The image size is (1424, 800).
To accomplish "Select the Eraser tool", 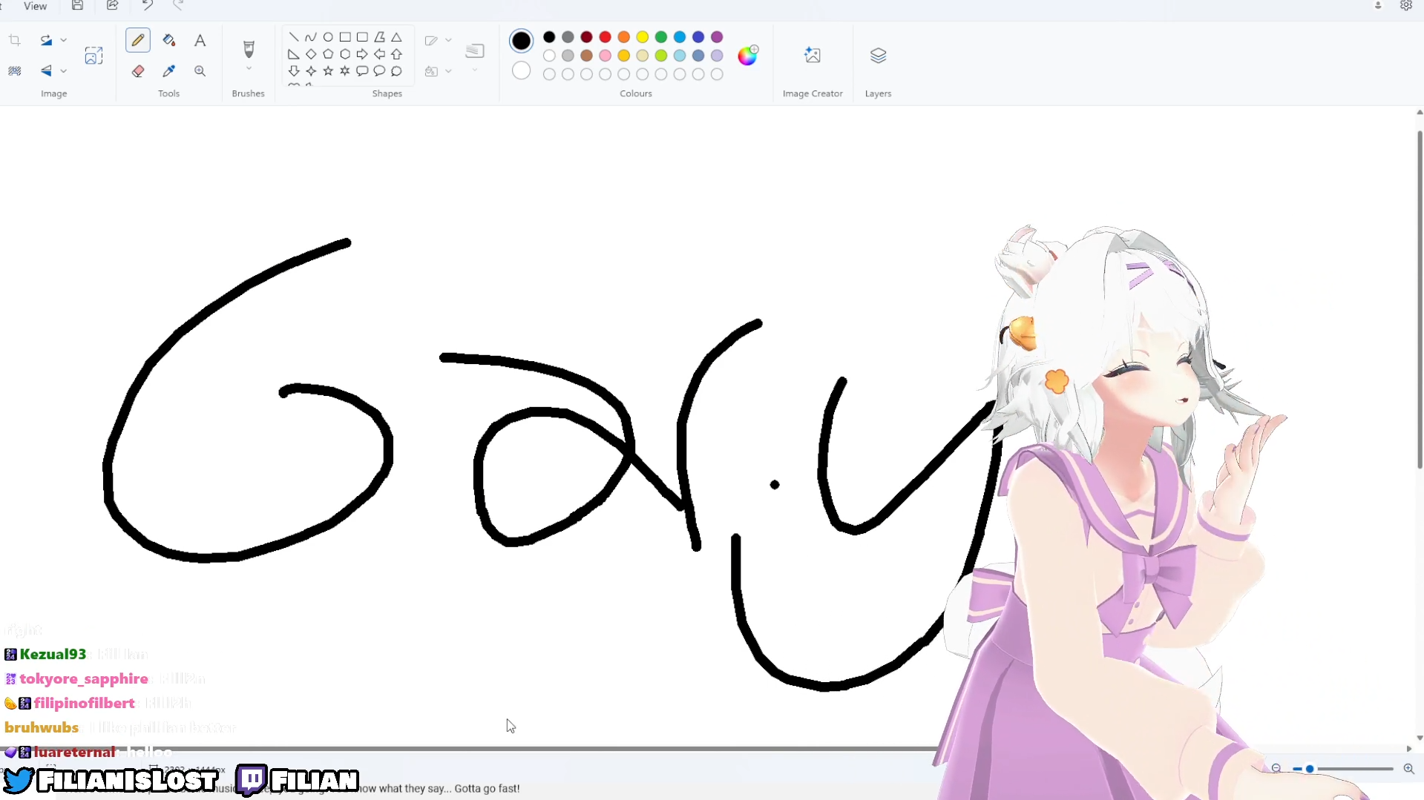I will point(138,71).
